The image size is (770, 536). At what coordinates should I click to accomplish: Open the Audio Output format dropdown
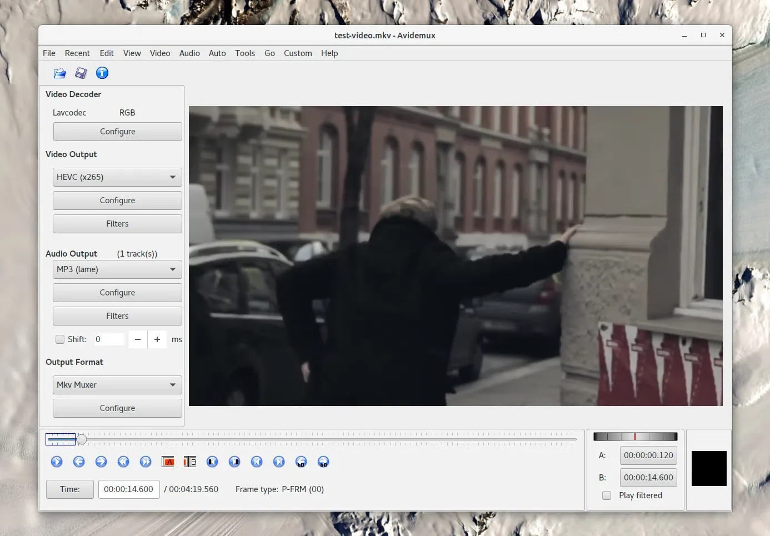click(x=117, y=269)
